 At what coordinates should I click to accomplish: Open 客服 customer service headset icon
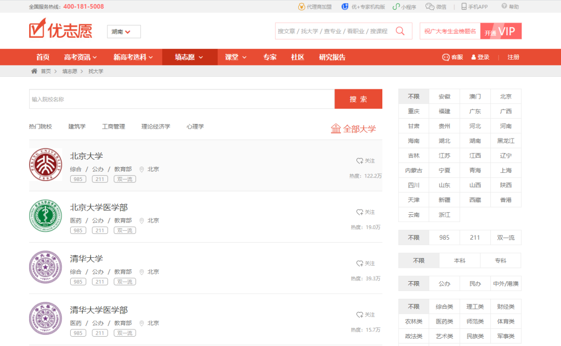tap(446, 57)
